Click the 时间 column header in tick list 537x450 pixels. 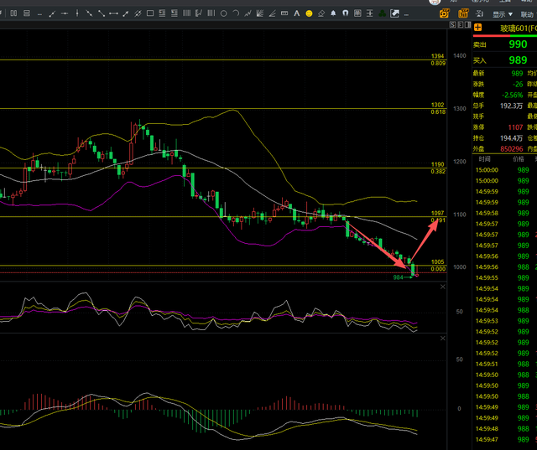coord(484,158)
